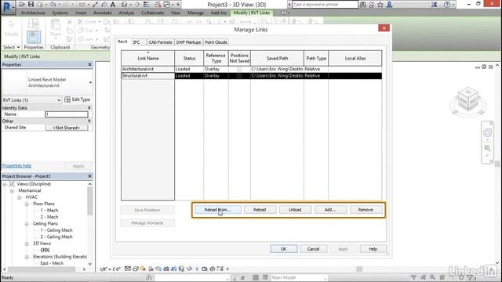
Task: Click the Autodesk Exchange Apps X icon
Action: 434,5
